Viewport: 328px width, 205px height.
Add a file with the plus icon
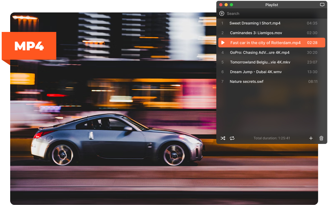point(311,138)
